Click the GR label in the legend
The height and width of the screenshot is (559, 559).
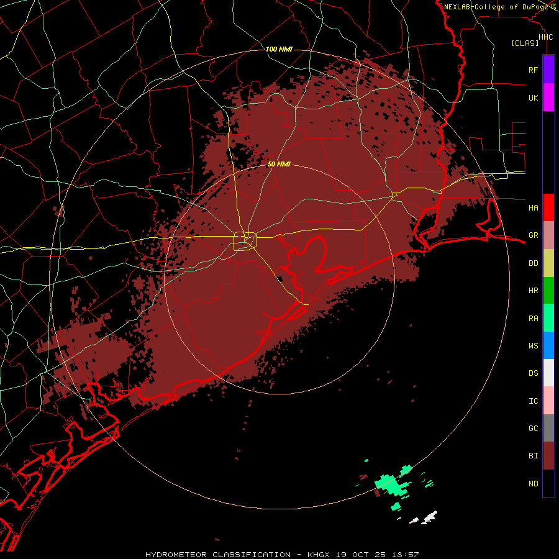point(533,235)
